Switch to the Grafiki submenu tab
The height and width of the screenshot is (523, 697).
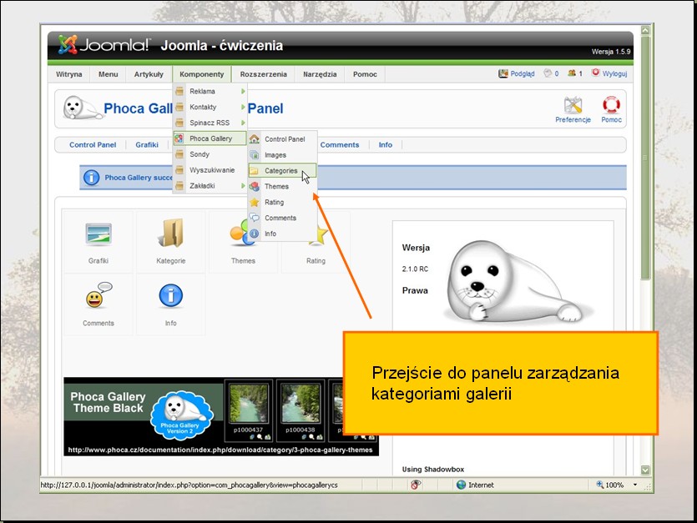(x=147, y=145)
